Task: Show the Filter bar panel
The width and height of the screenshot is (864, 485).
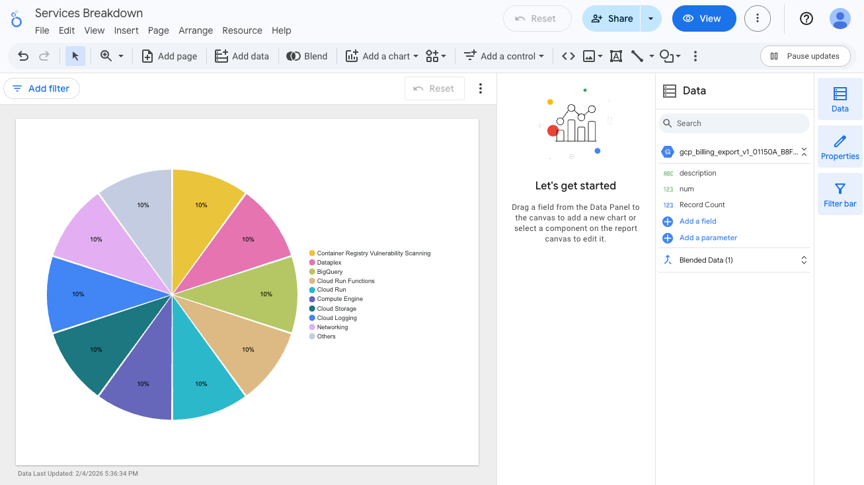Action: (x=840, y=193)
